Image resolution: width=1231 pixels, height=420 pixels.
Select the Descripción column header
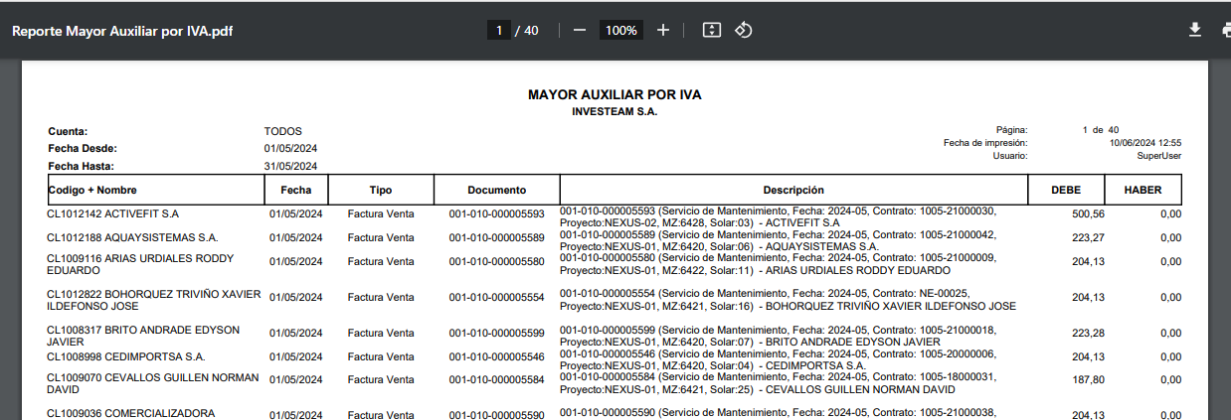pos(793,190)
